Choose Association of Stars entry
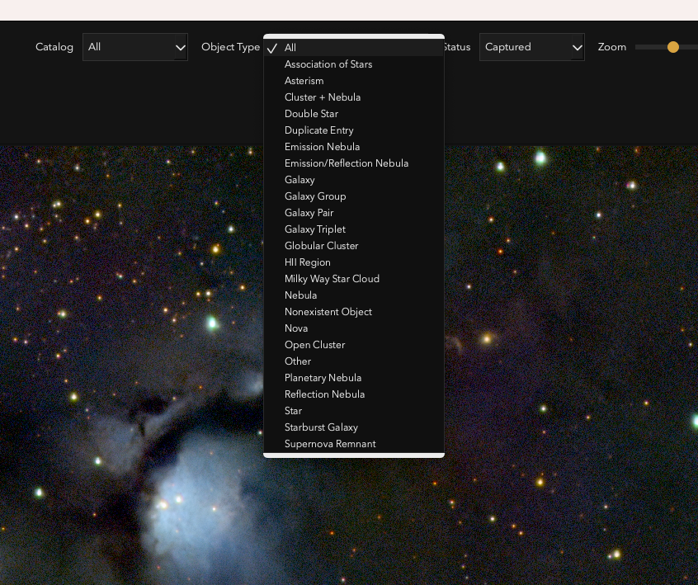The width and height of the screenshot is (698, 585). (328, 64)
